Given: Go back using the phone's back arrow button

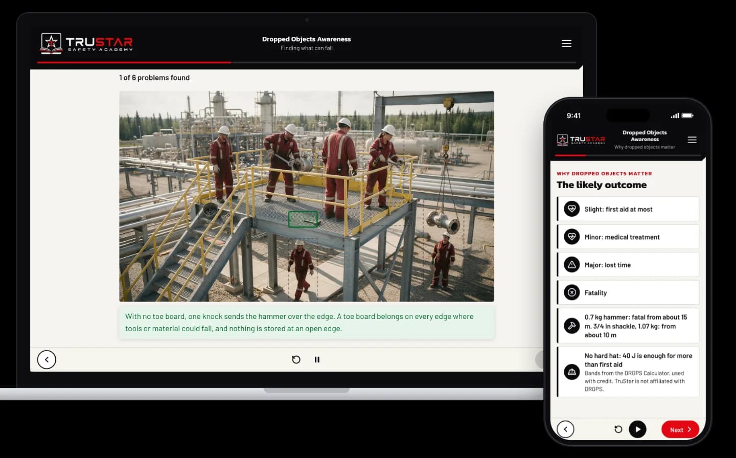Looking at the screenshot, I should tap(565, 429).
